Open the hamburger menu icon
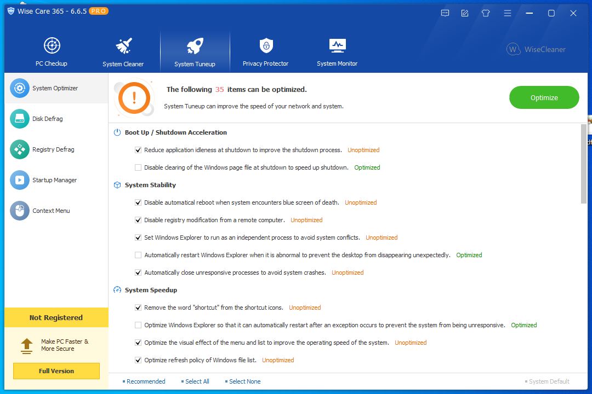This screenshot has height=394, width=592. coord(508,13)
